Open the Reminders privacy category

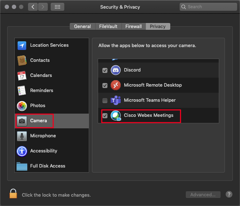[41, 91]
